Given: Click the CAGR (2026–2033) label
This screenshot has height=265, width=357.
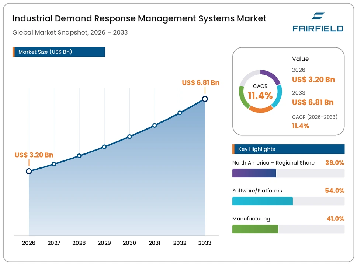Looking at the screenshot, I should (x=315, y=117).
